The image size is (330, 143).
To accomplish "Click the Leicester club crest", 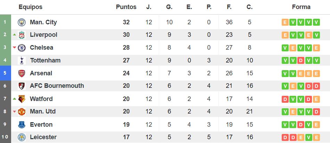I will (x=22, y=137).
